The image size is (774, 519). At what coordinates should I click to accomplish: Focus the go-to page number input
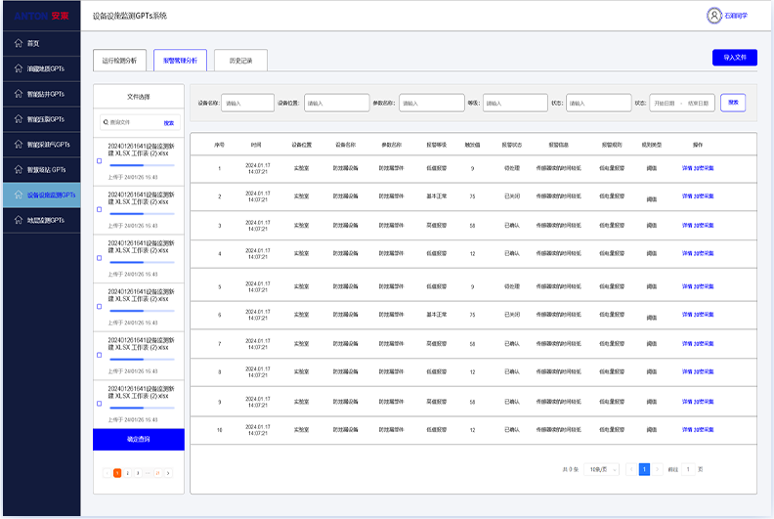pos(688,469)
